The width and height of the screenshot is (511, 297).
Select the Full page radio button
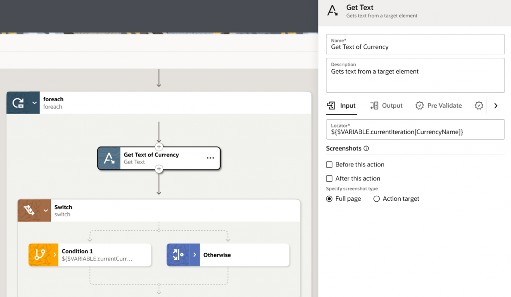point(329,199)
